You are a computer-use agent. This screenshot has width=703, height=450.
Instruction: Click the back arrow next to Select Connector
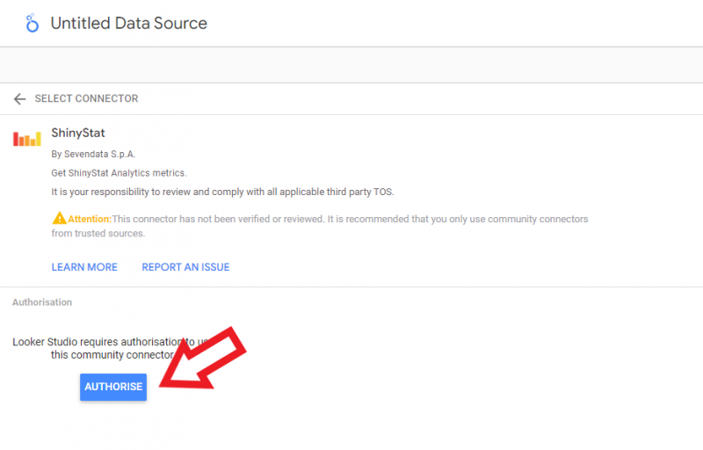(19, 98)
